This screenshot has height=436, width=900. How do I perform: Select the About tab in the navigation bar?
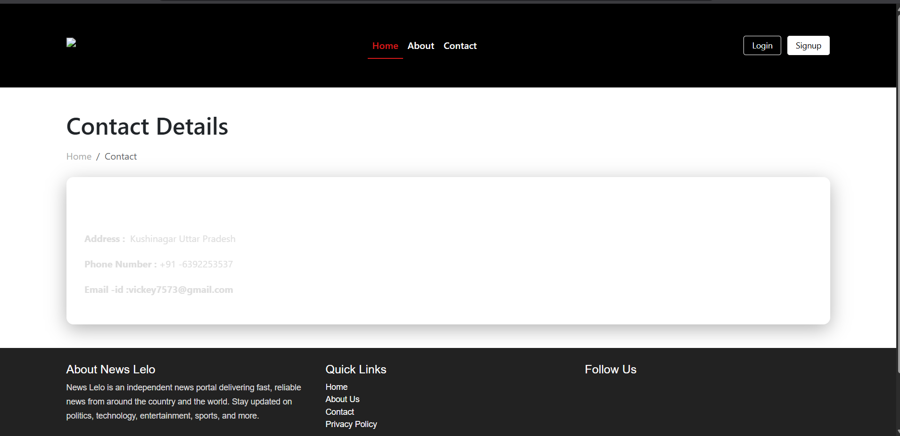pyautogui.click(x=421, y=46)
